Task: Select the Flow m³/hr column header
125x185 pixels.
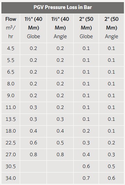Action: pyautogui.click(x=11, y=28)
